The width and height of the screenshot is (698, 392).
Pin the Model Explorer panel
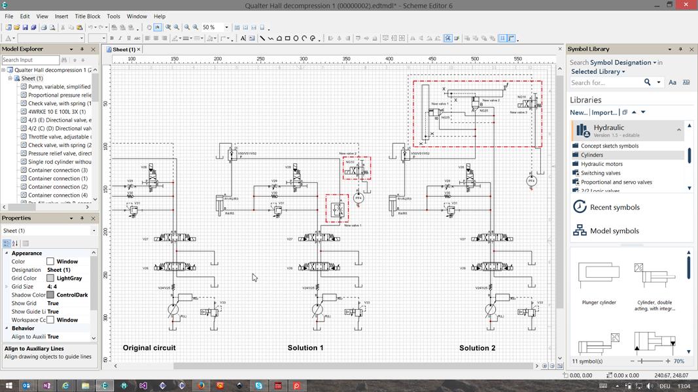click(x=82, y=50)
